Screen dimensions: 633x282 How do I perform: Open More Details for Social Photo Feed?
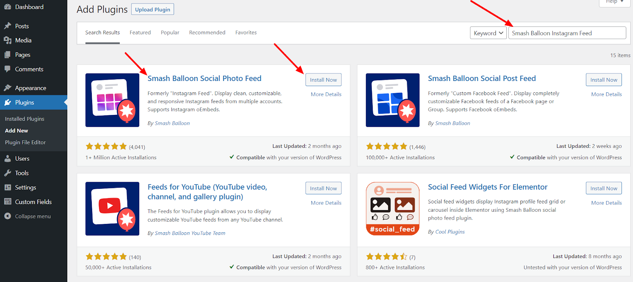(326, 94)
